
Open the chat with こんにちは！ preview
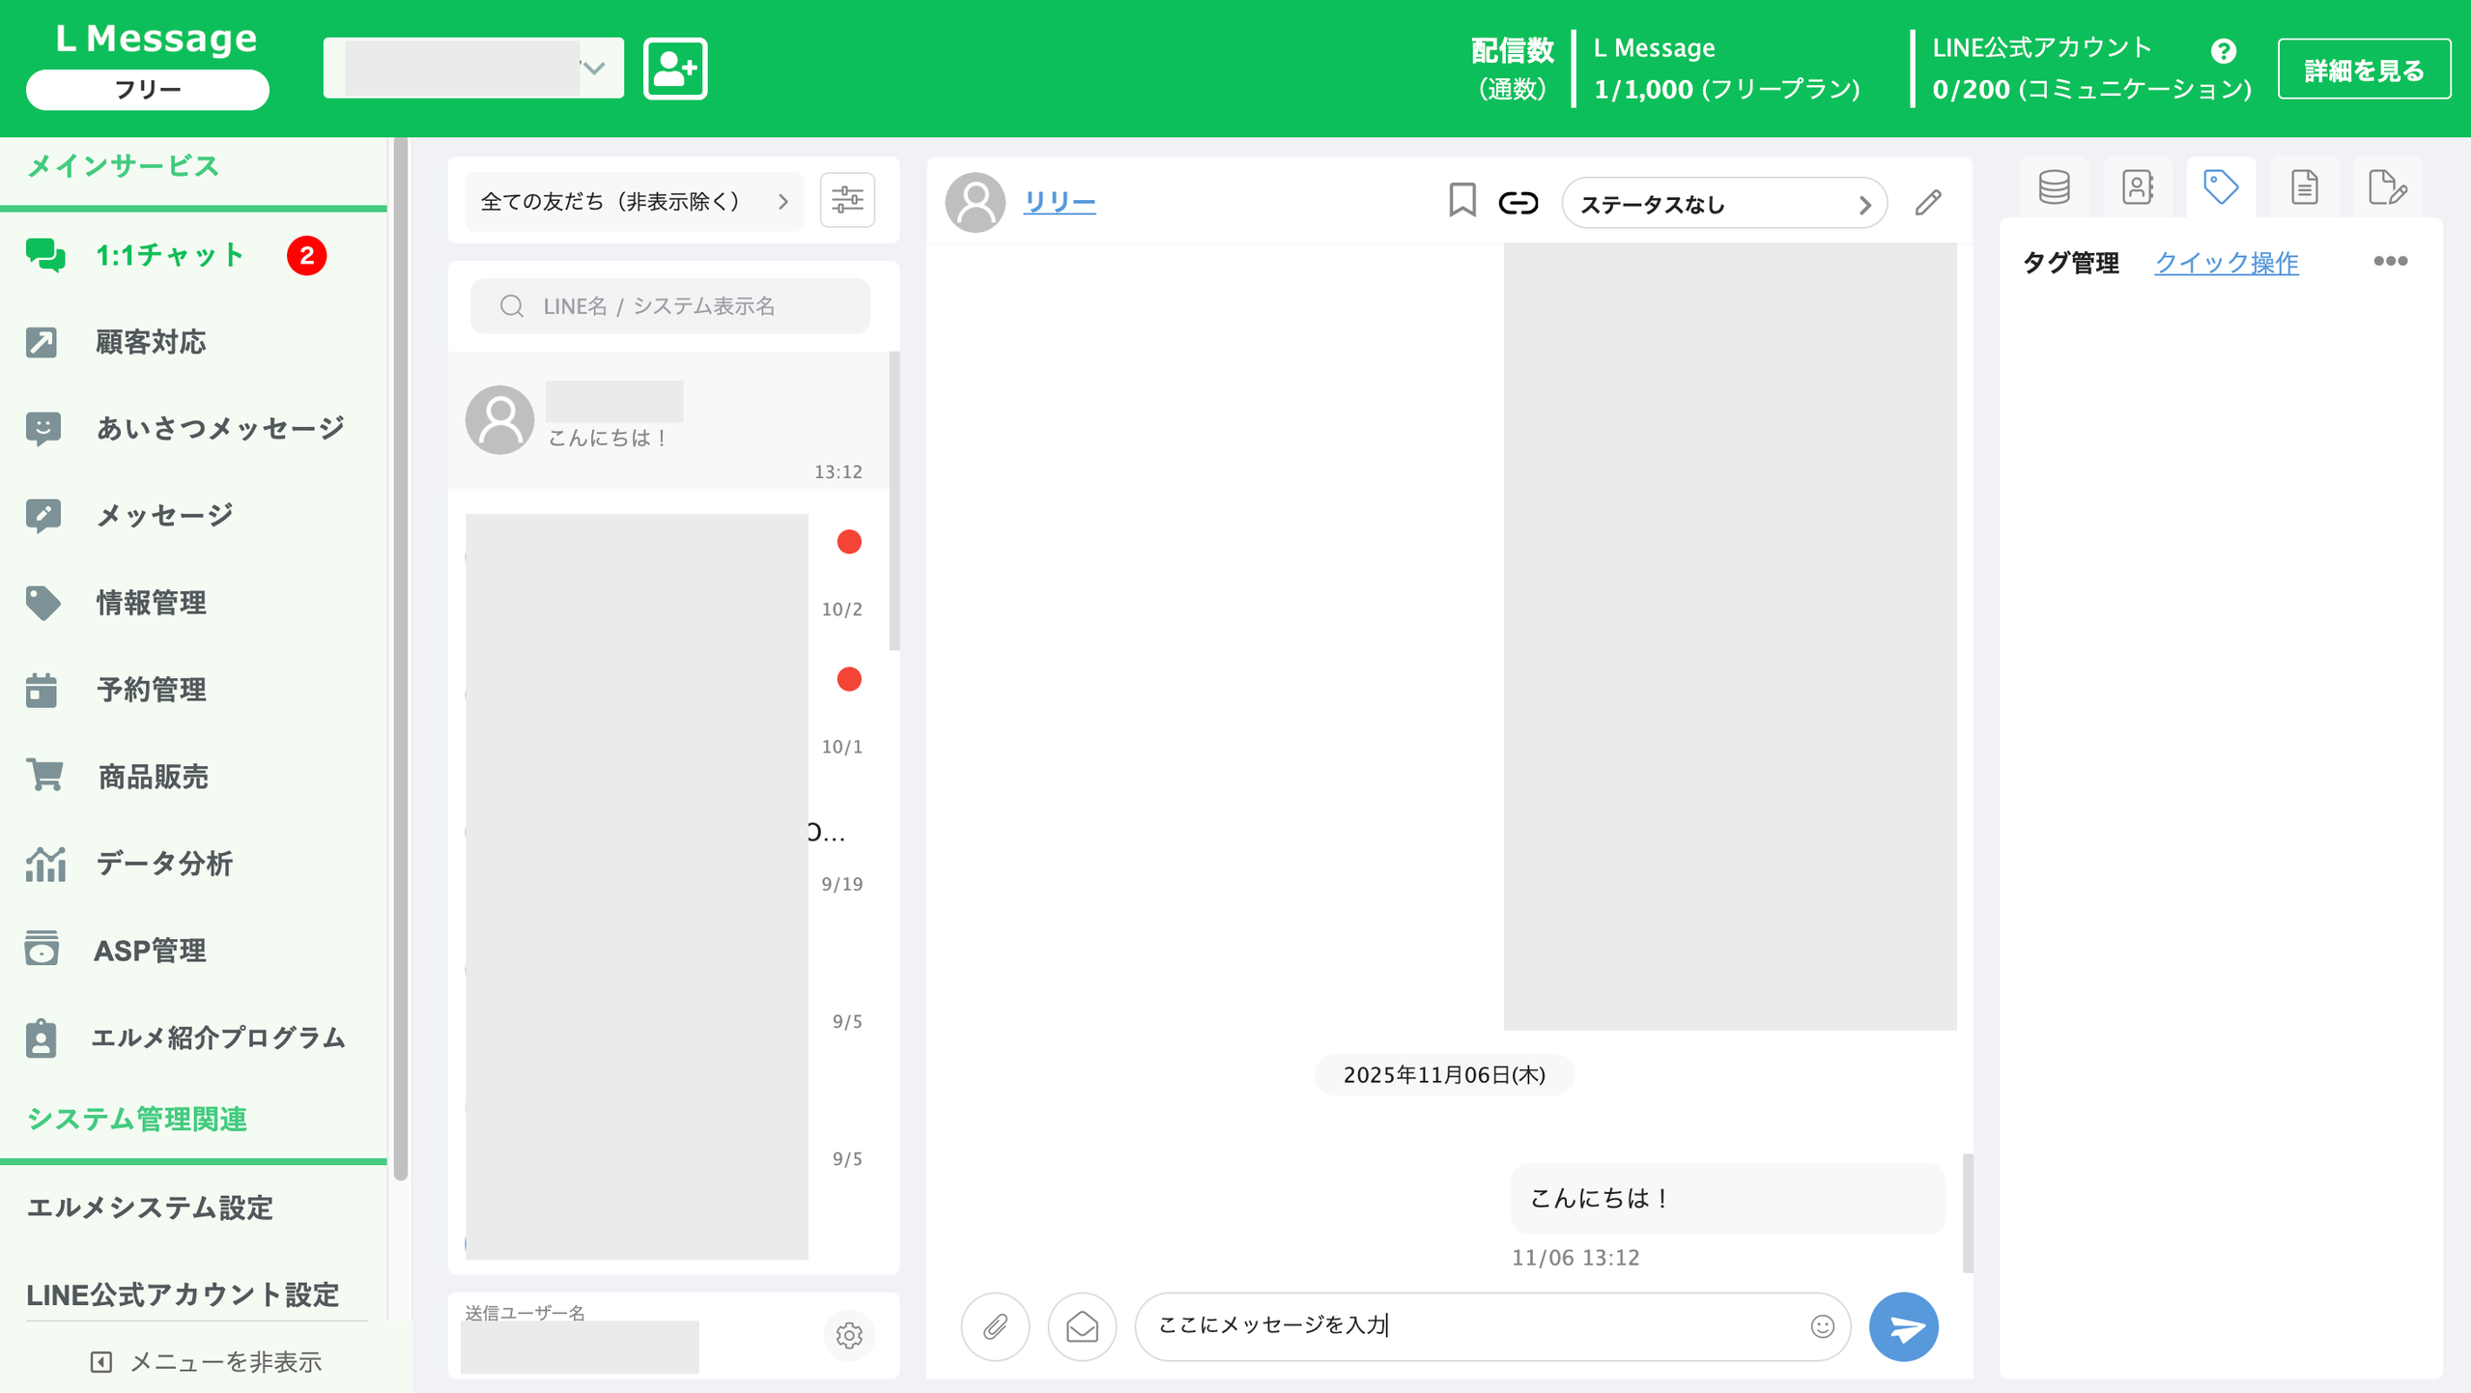tap(667, 420)
